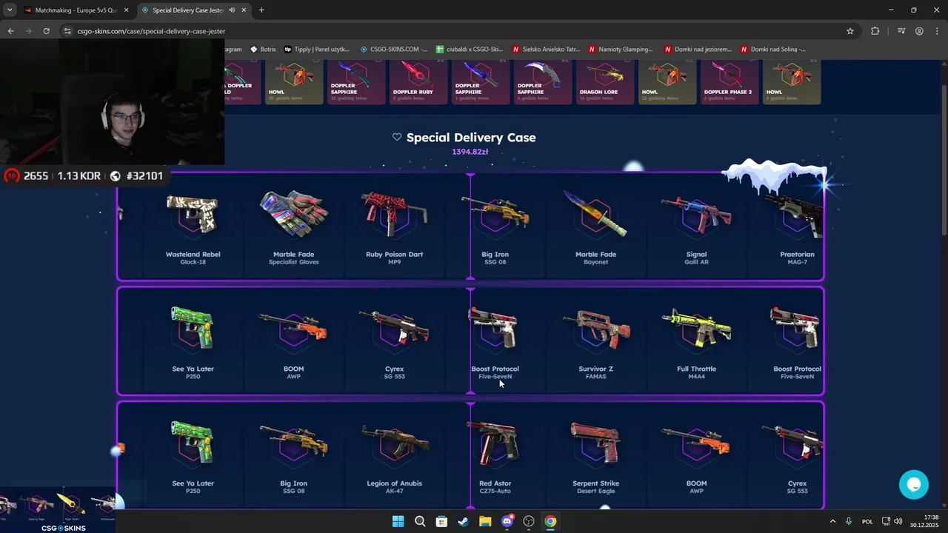The height and width of the screenshot is (533, 948).
Task: Select the Doppler Phase 2 recent drop card
Action: (x=730, y=81)
